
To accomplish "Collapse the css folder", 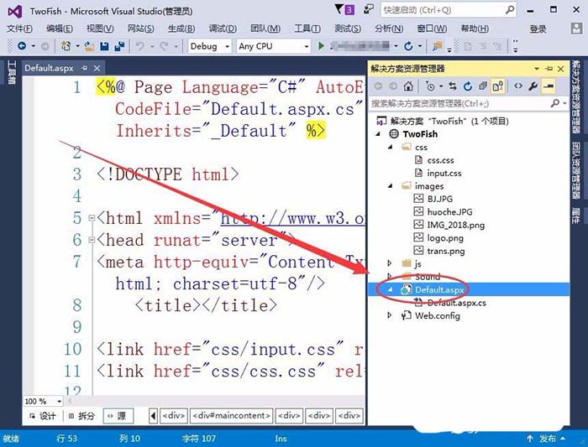I will pos(391,147).
